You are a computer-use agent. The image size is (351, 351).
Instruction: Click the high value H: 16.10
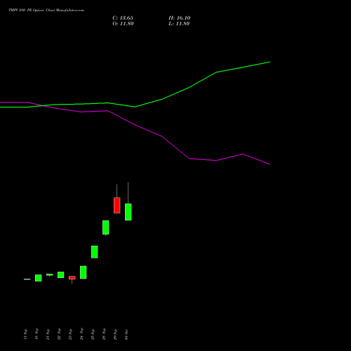coord(180,18)
